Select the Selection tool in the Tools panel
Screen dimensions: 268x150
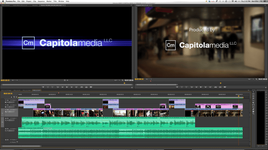253,92
